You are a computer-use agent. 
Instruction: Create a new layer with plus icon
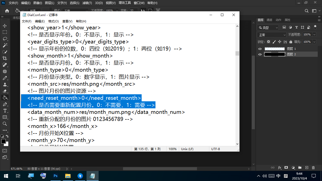pyautogui.click(x=307, y=168)
